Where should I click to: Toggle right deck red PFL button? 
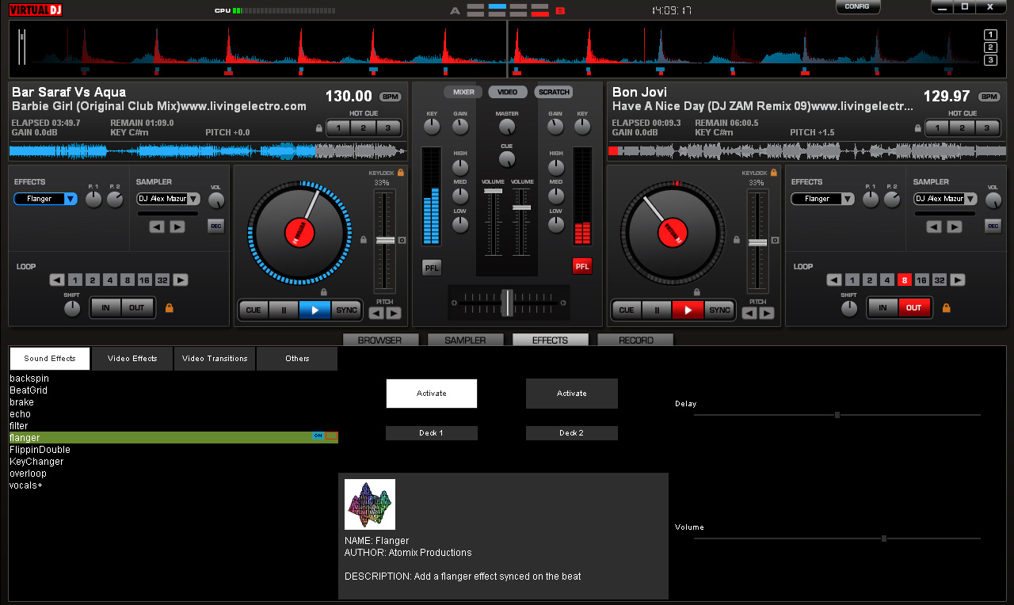(x=582, y=267)
